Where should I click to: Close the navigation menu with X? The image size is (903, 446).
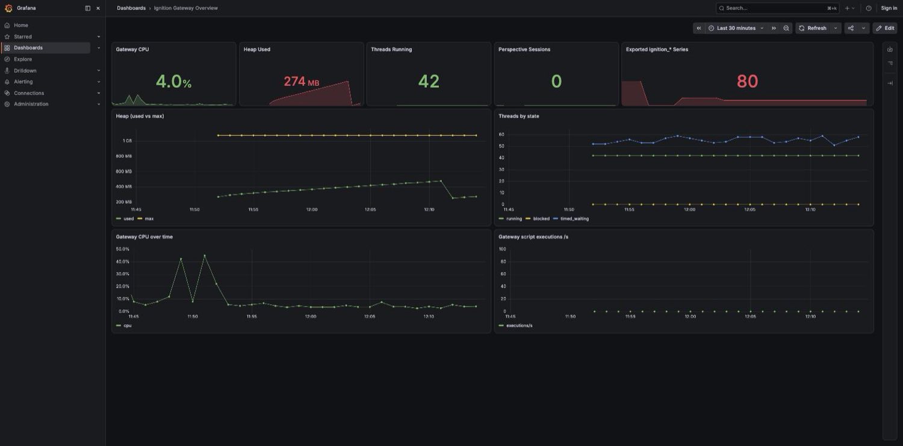pos(98,8)
